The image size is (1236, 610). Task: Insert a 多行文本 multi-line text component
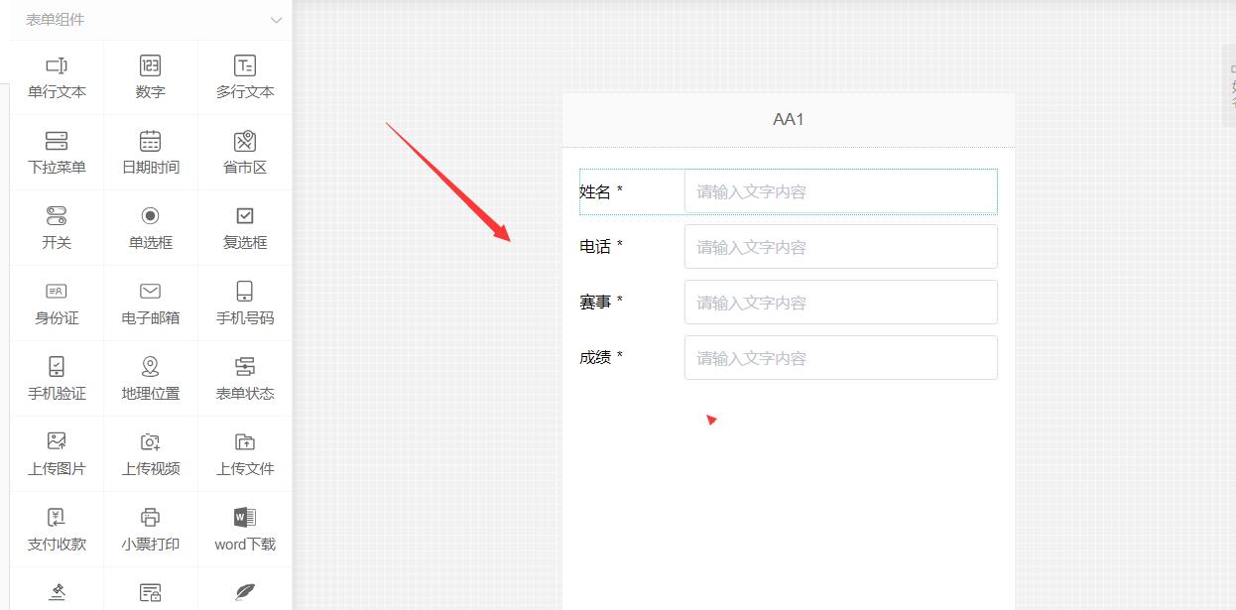[x=245, y=77]
